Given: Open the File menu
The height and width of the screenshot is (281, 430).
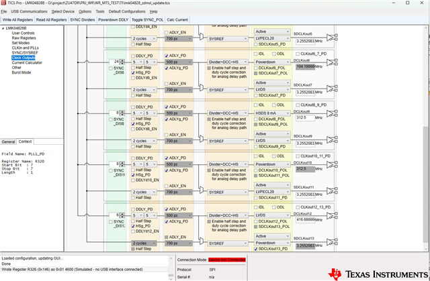Looking at the screenshot, I should (x=4, y=11).
